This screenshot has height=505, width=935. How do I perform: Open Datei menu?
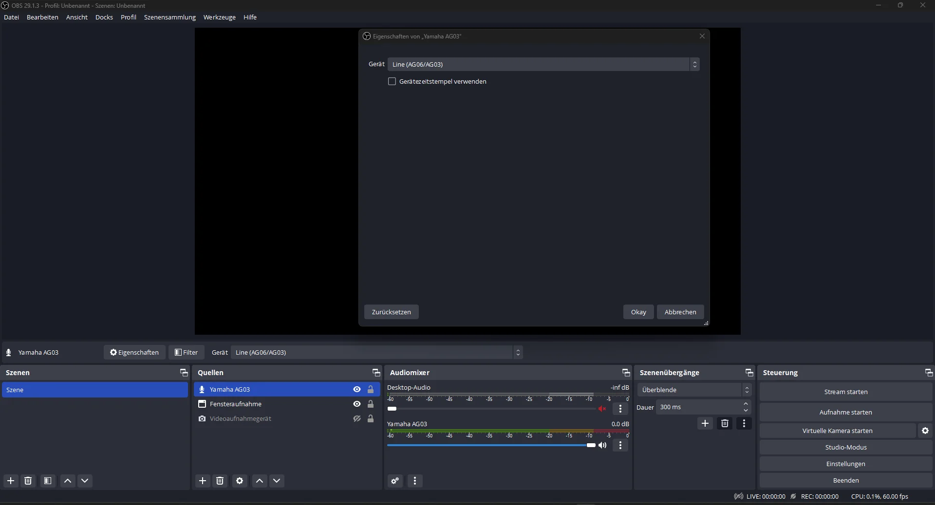[x=11, y=17]
